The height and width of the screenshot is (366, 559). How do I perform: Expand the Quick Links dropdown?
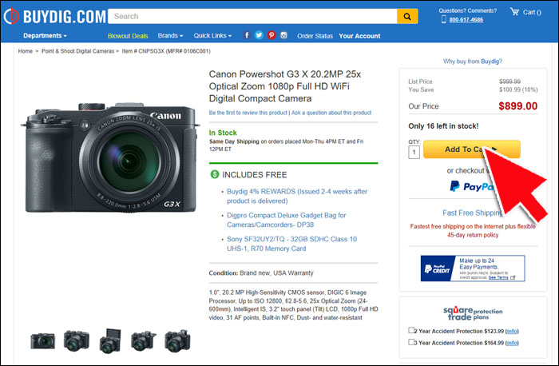(212, 36)
